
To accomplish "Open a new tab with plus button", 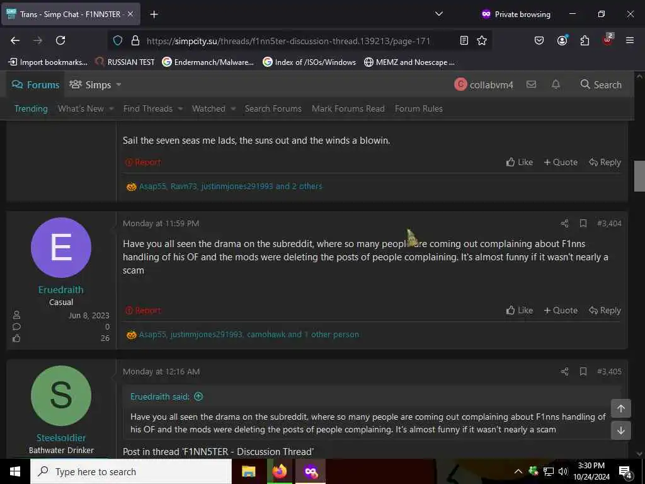I will [154, 14].
